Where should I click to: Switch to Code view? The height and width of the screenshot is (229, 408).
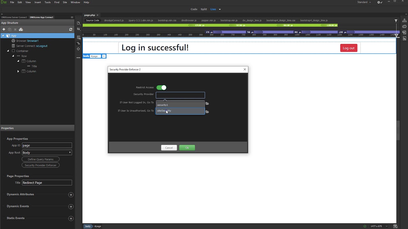coord(194,9)
